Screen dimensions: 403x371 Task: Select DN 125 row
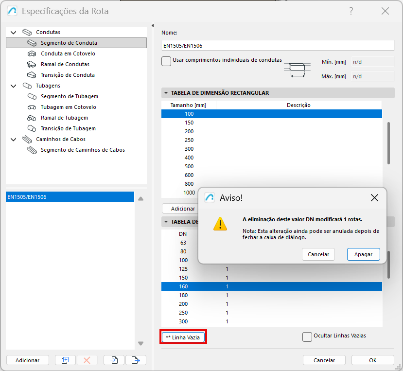tap(272, 269)
